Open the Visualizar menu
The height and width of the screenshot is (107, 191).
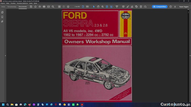tap(13, 3)
